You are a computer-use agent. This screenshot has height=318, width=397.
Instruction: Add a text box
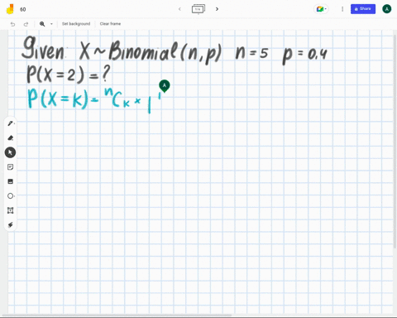[x=10, y=210]
